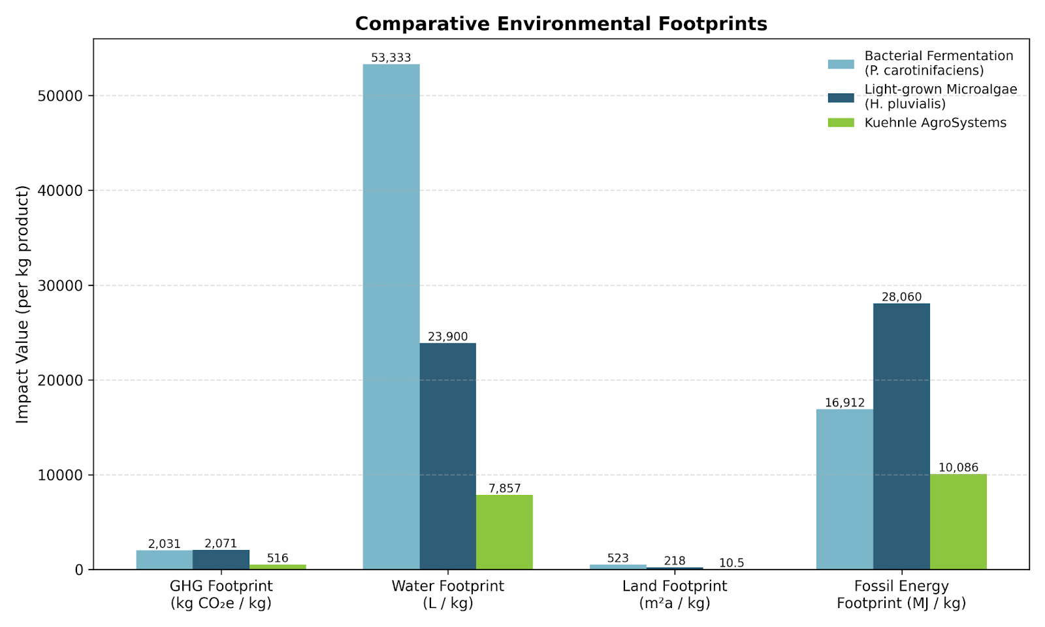
Task: Click the light blue Fossil Energy bar 16,912
Action: (x=844, y=489)
